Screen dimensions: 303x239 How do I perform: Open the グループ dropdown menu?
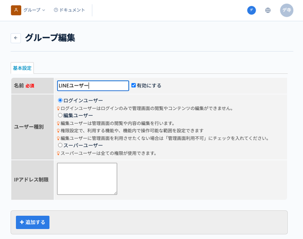pos(34,10)
